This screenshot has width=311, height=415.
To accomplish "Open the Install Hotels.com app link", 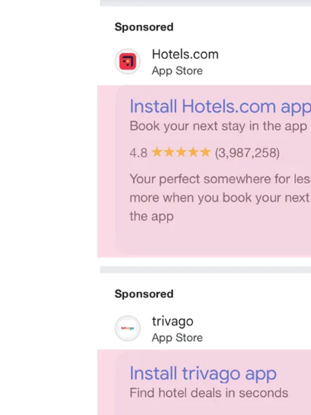I will tap(220, 107).
